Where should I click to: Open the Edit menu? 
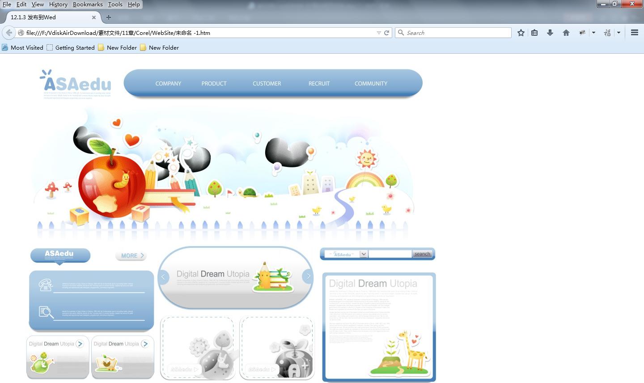21,4
